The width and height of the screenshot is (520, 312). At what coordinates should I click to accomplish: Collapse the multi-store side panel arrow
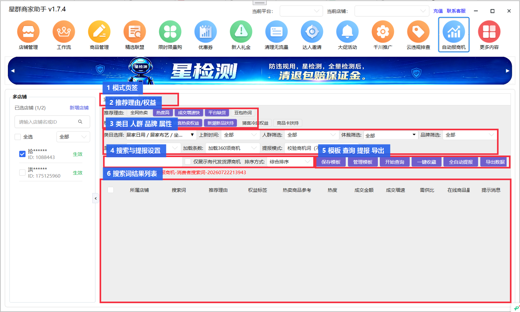[x=96, y=198]
